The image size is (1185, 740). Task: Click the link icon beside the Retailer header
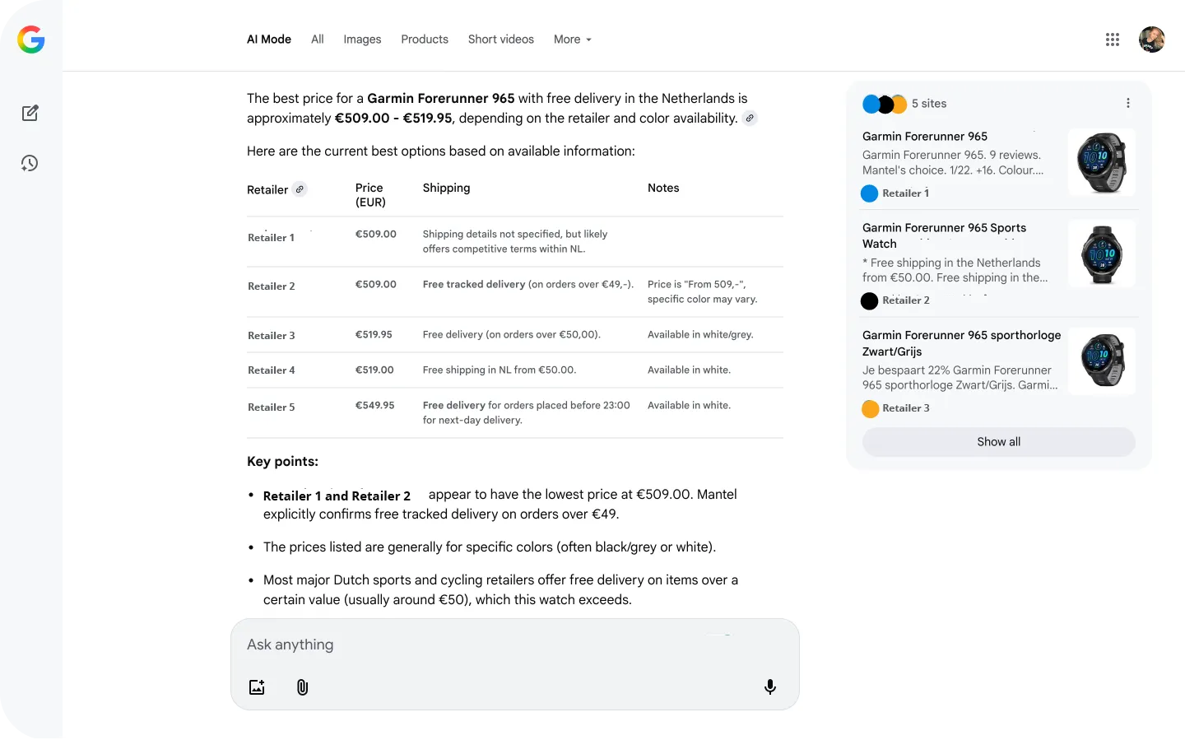click(x=300, y=189)
